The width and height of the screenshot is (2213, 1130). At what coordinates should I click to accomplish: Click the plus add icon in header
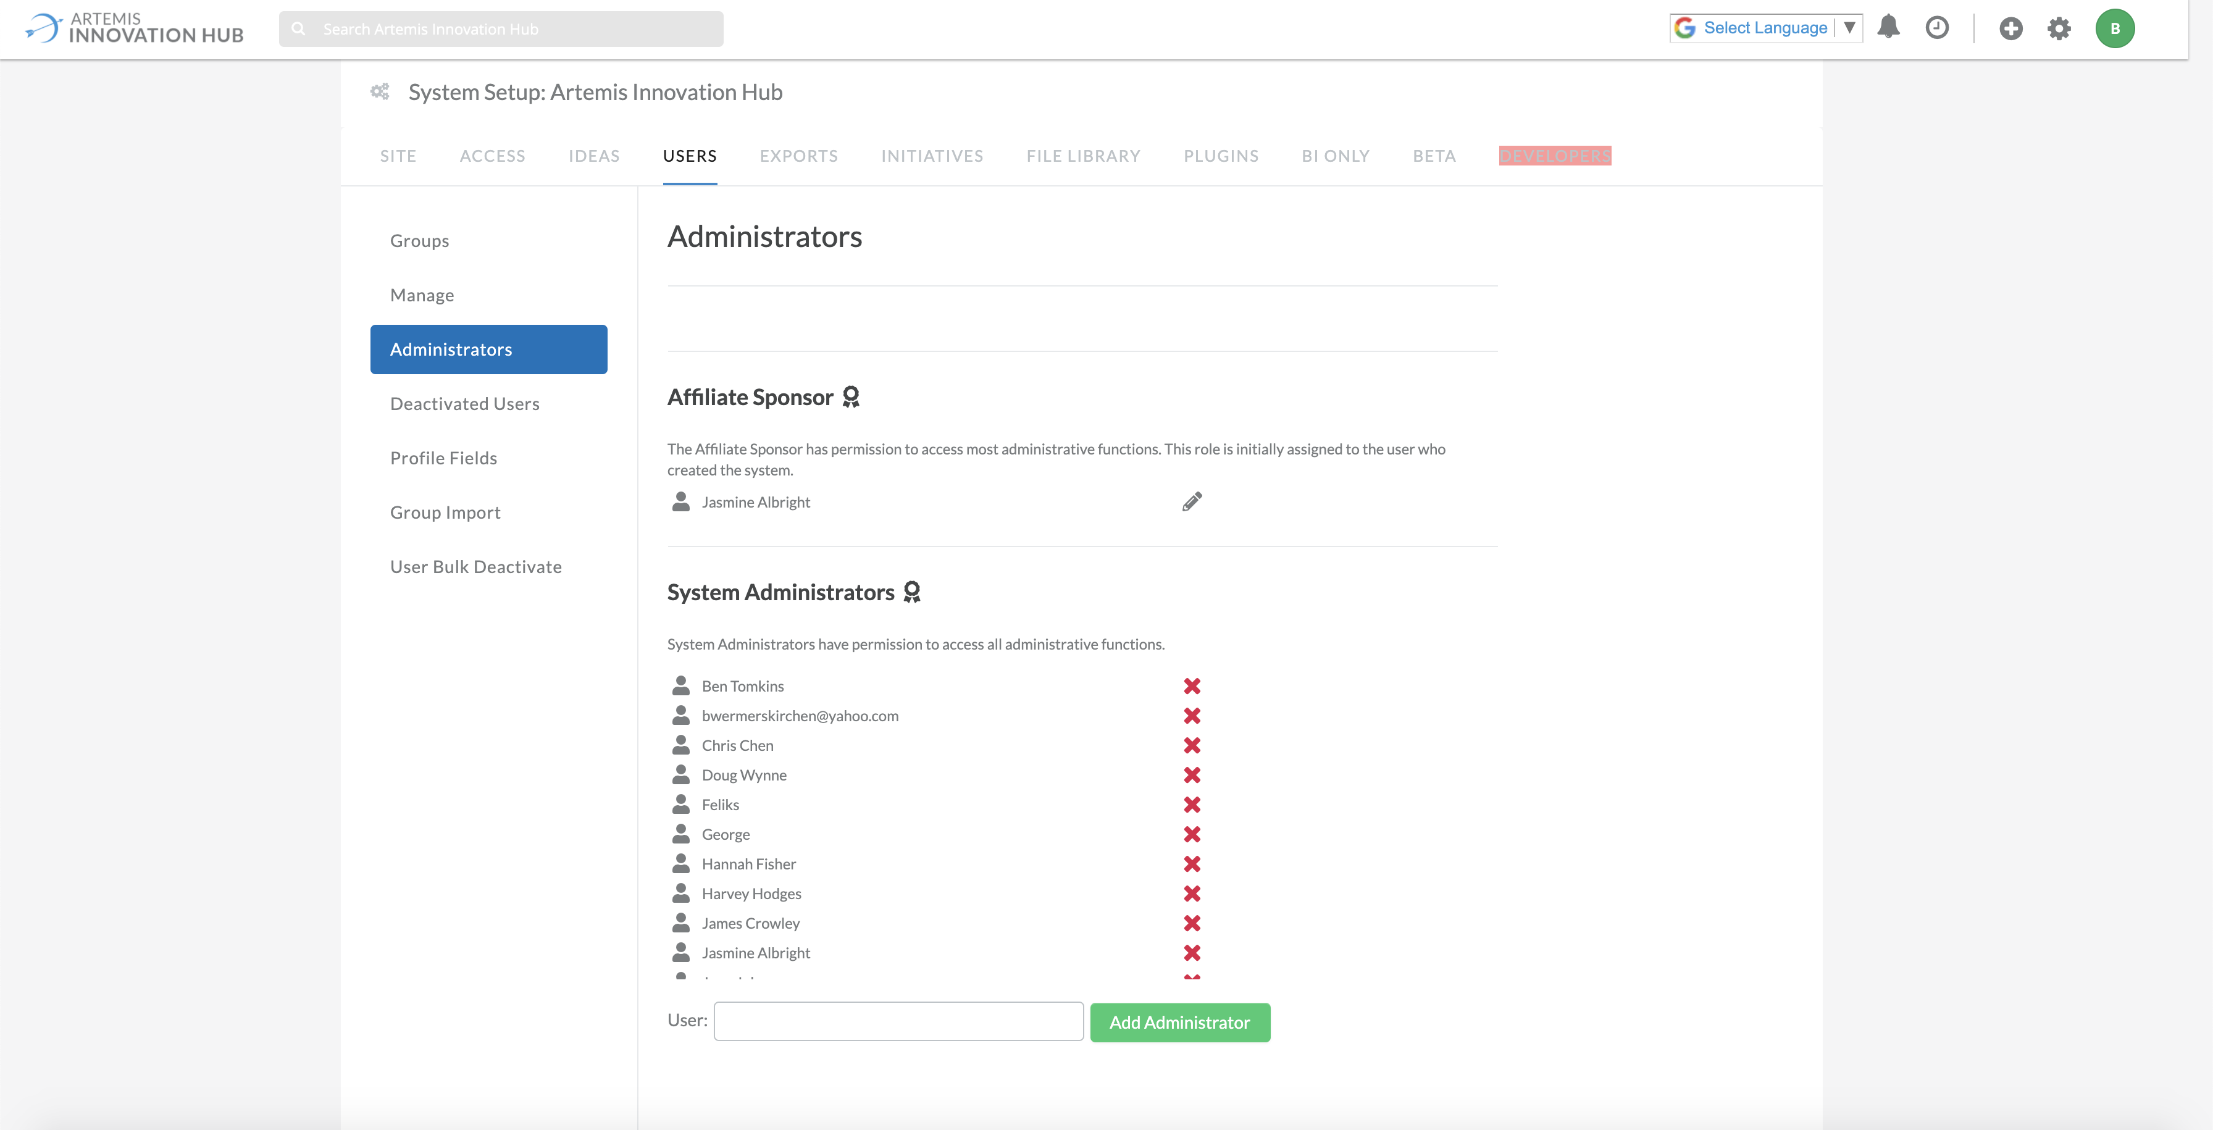click(2011, 28)
